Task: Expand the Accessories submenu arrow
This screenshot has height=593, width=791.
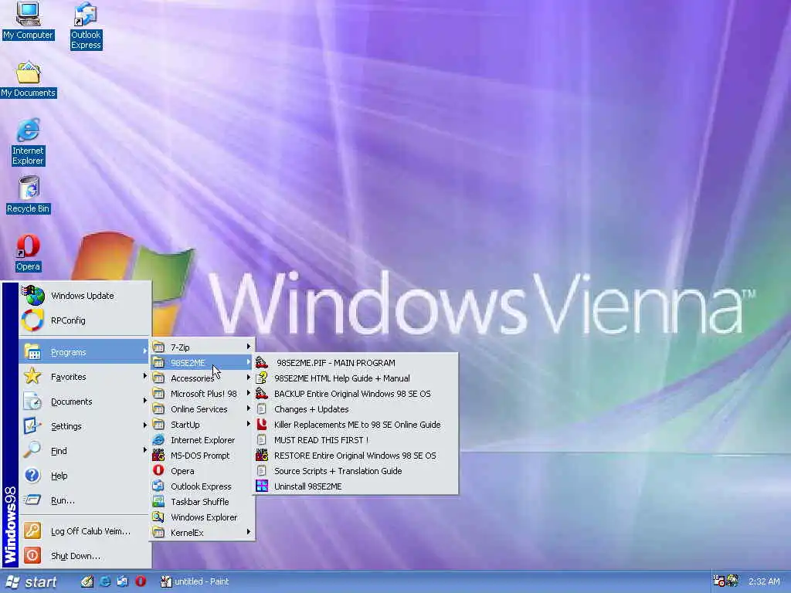Action: [248, 378]
